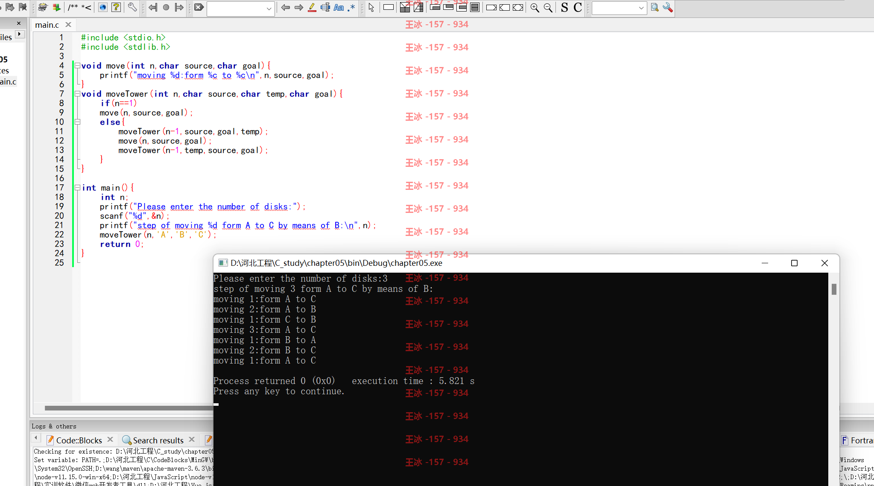Select the arrow pointer tool
The image size is (874, 486).
(371, 7)
